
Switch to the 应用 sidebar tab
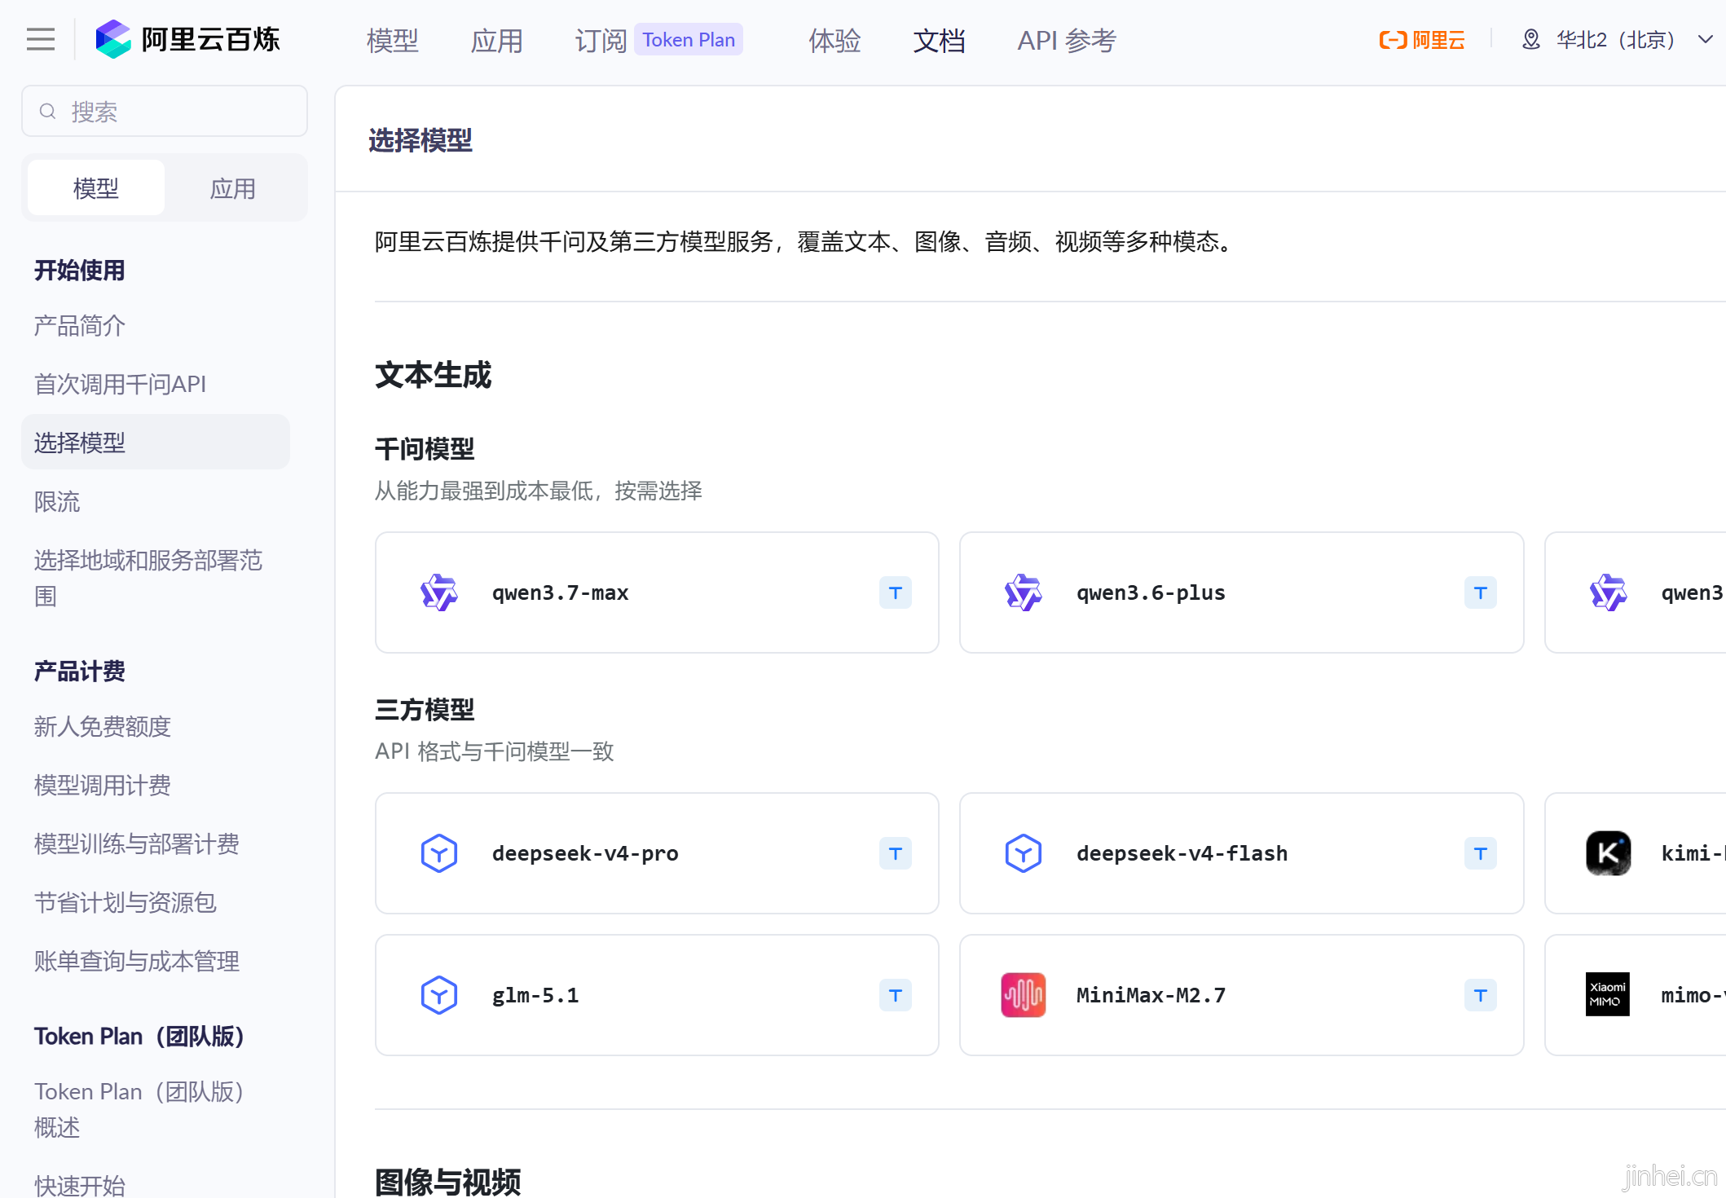[x=233, y=188]
